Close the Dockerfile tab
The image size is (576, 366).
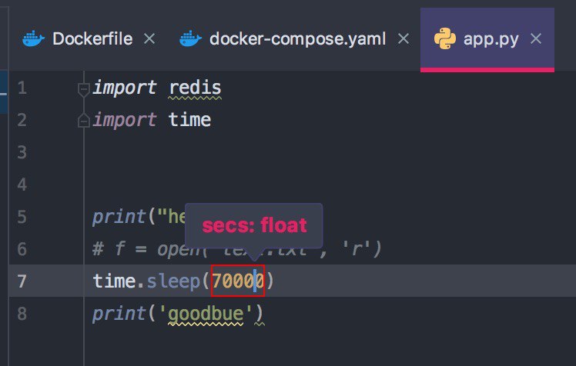click(149, 38)
